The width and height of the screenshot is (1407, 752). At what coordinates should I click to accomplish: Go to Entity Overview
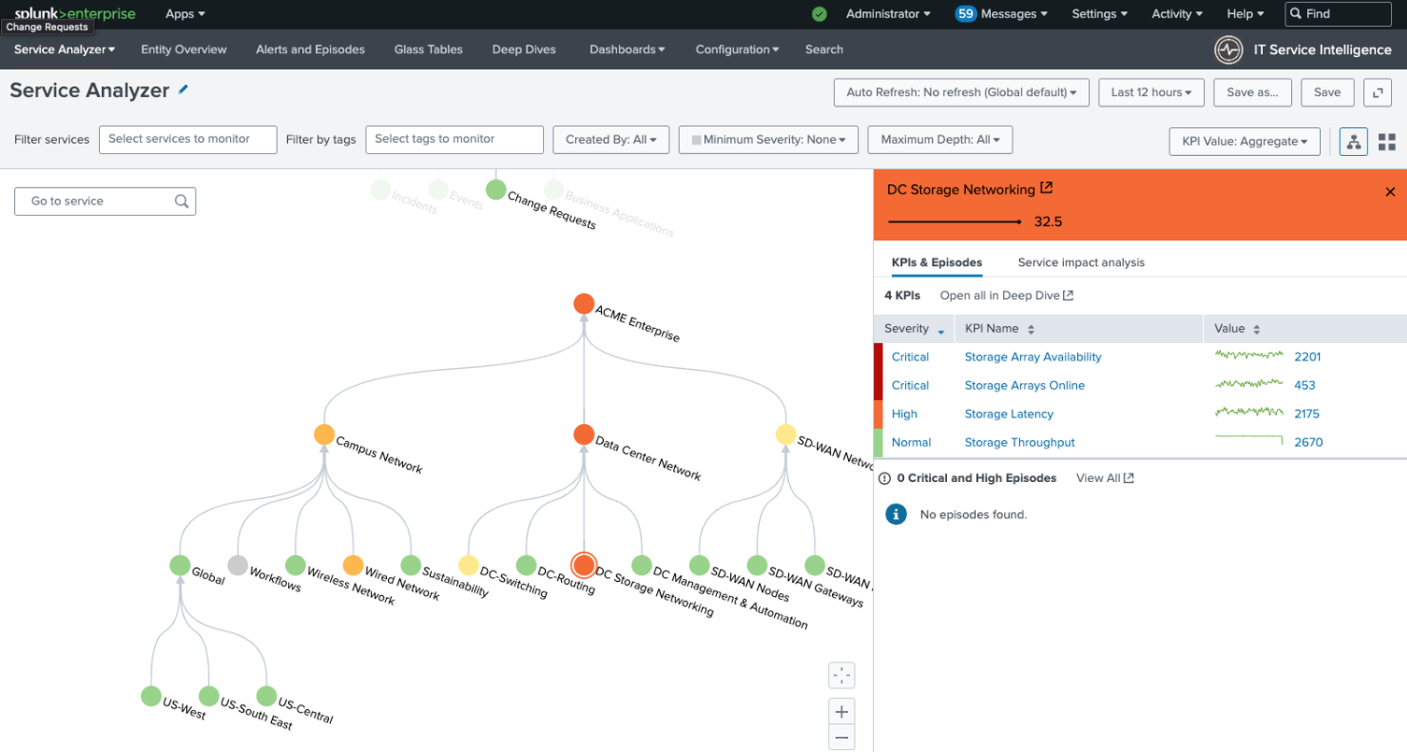184,50
